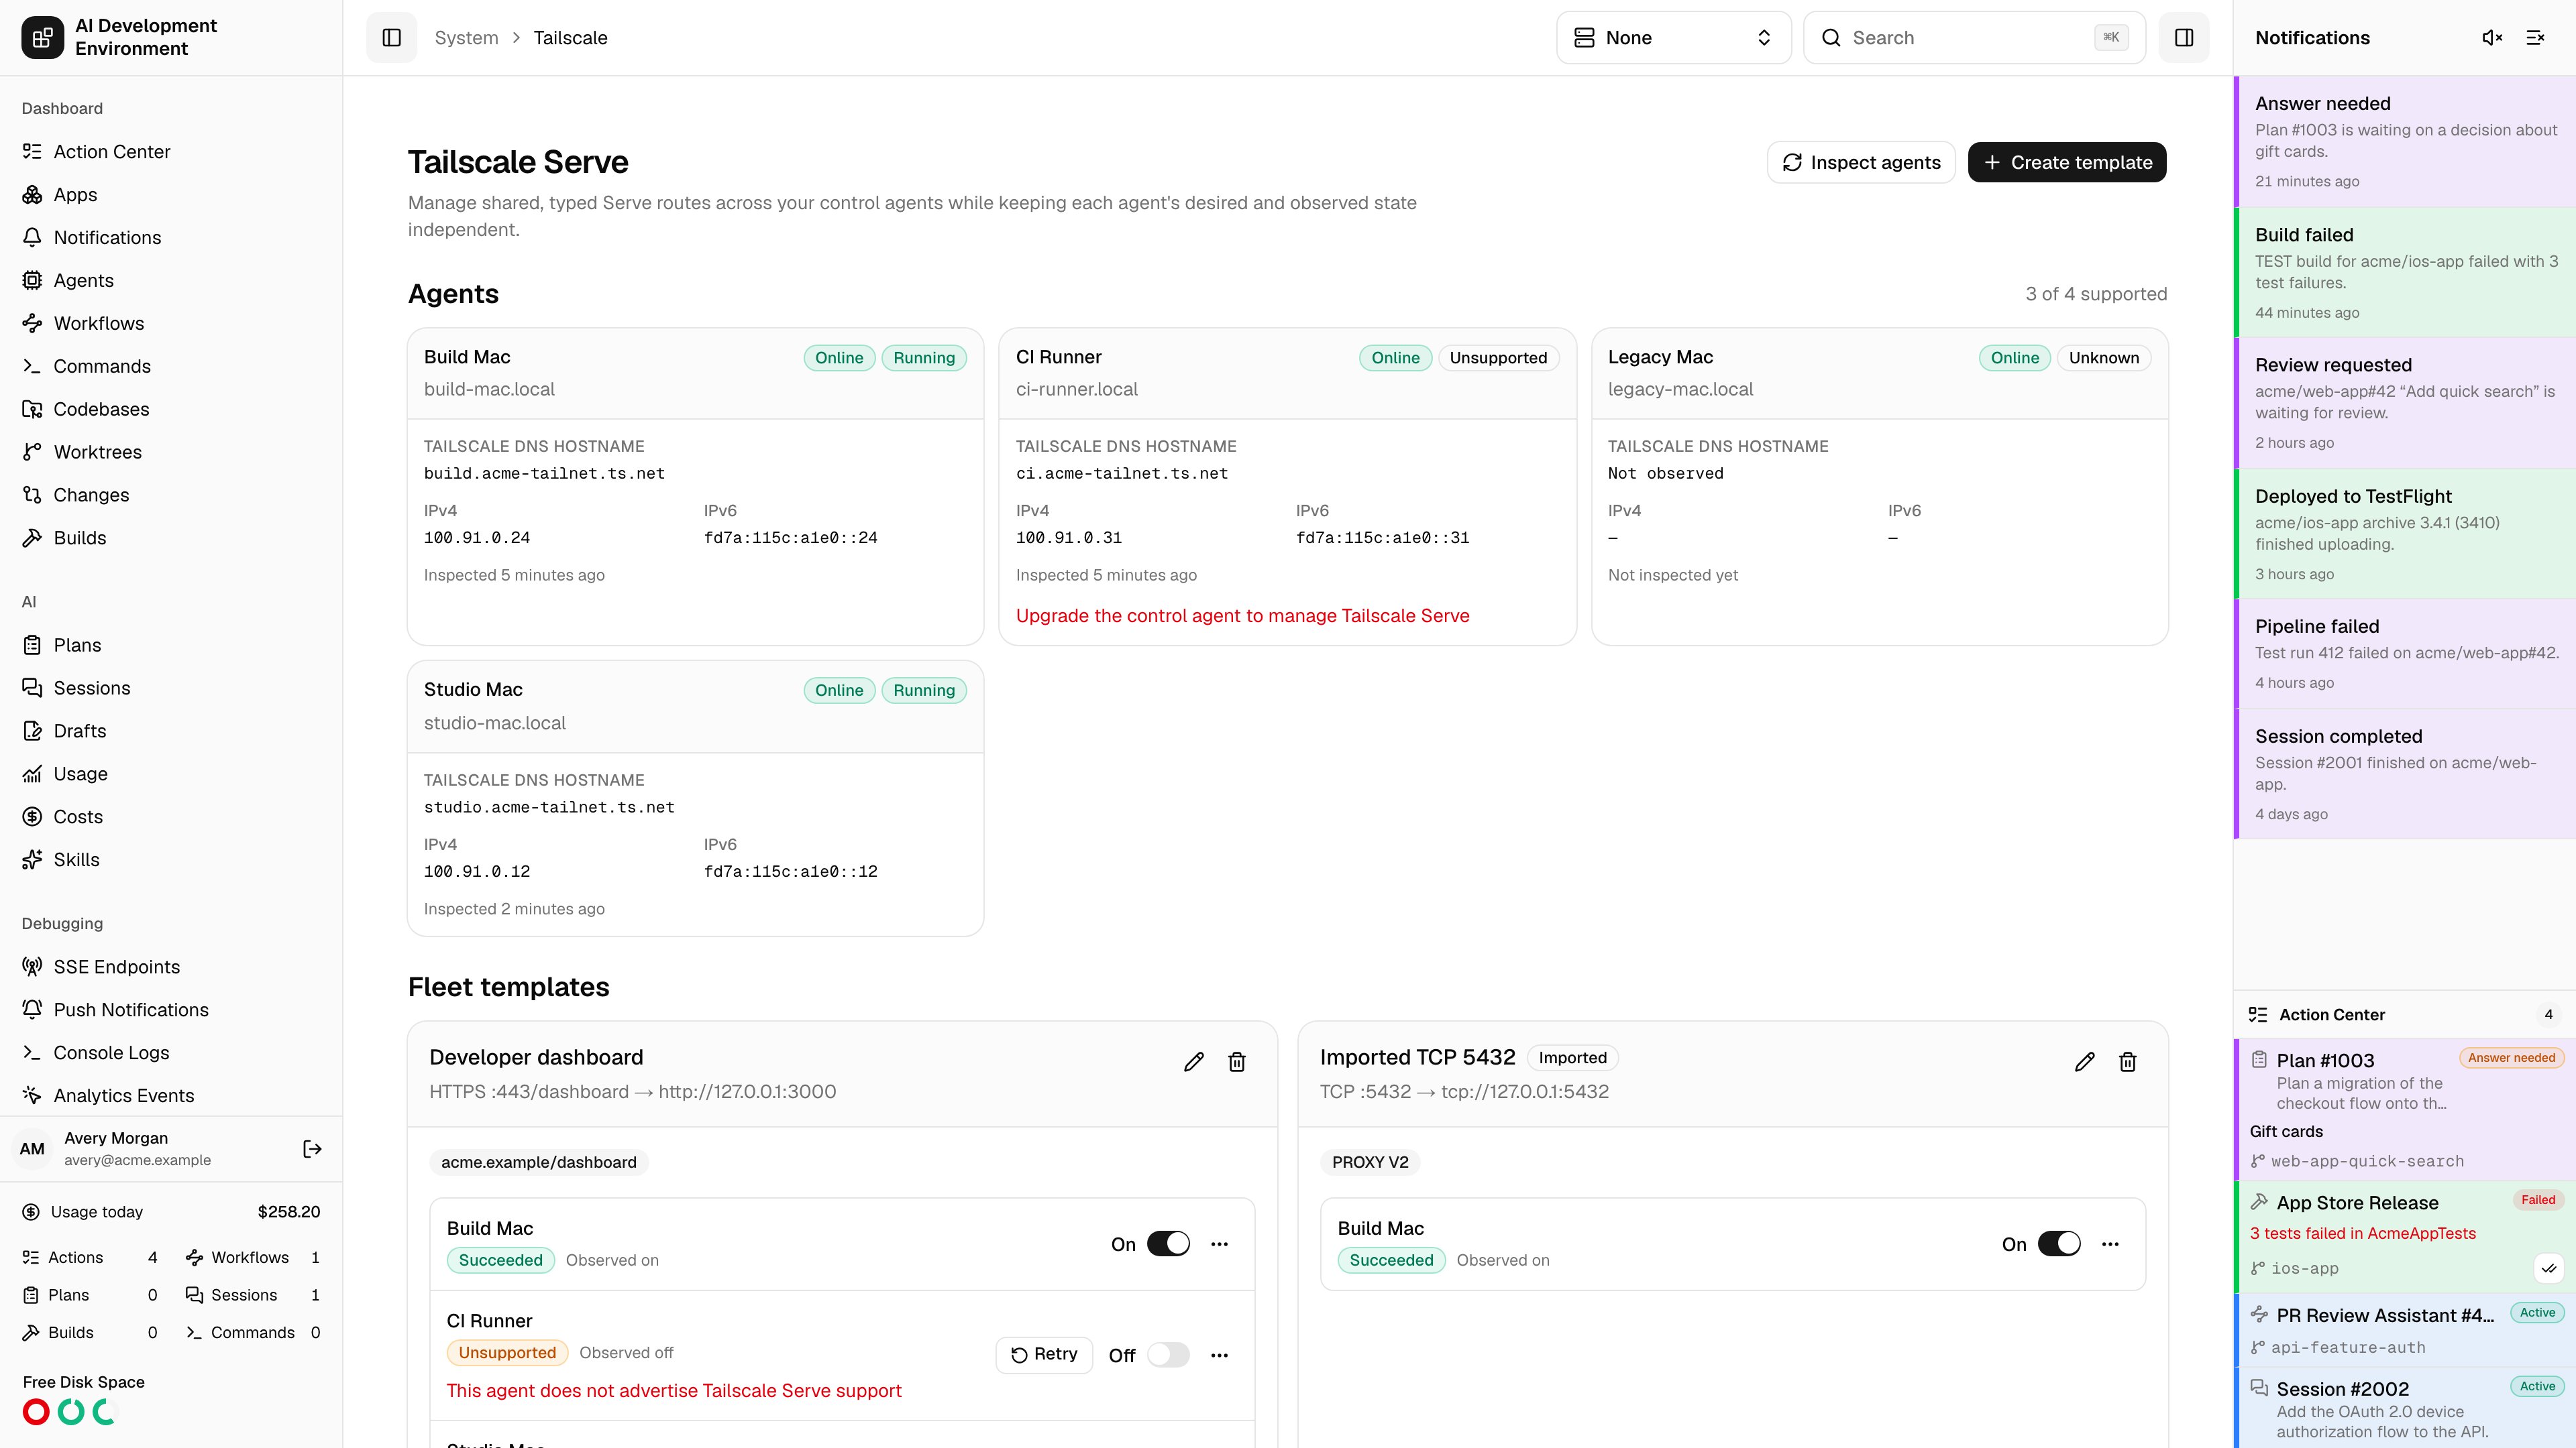Viewport: 2576px width, 1448px height.
Task: Open more options for Developer dashboard Build Mac
Action: tap(1219, 1244)
